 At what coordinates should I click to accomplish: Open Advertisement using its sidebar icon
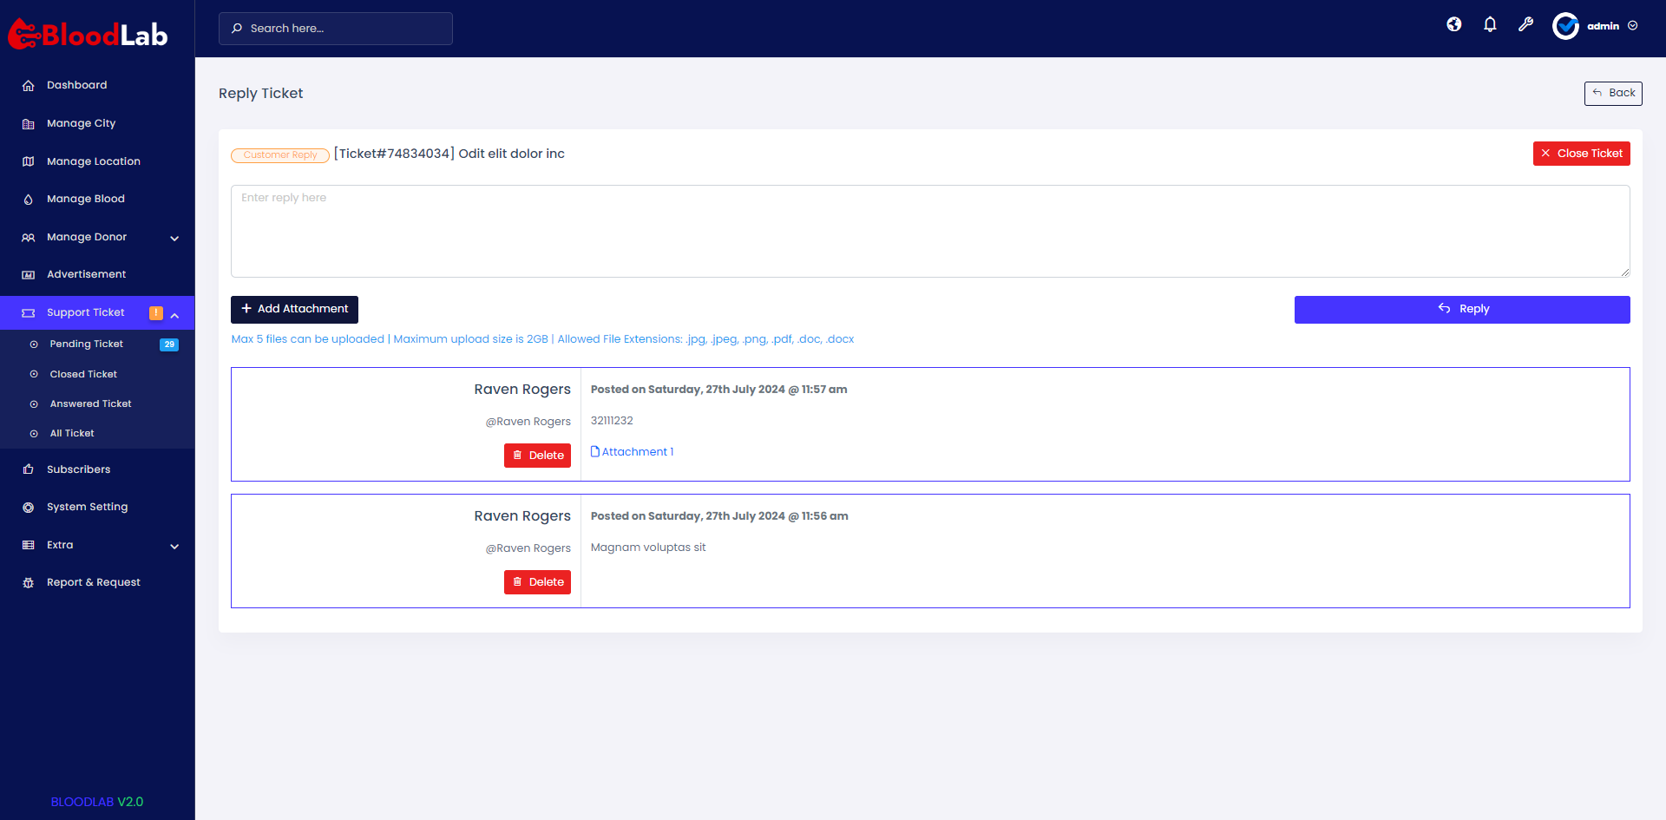[28, 274]
